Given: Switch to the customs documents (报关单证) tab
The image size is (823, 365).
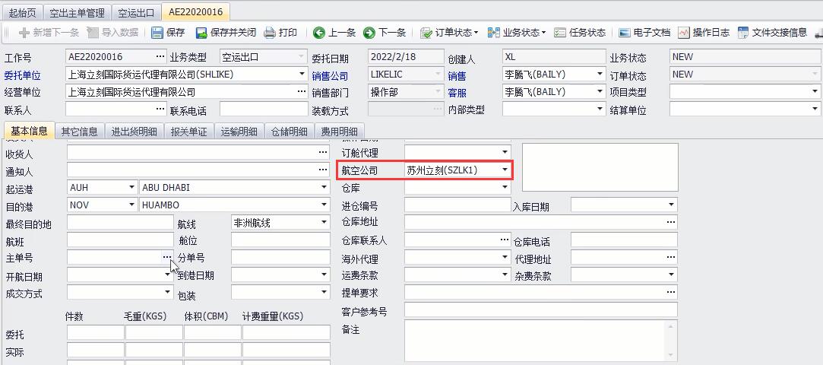Looking at the screenshot, I should 188,131.
